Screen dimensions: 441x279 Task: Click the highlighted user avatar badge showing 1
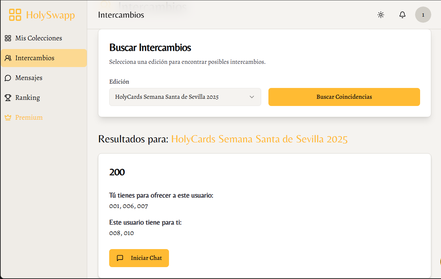point(423,15)
